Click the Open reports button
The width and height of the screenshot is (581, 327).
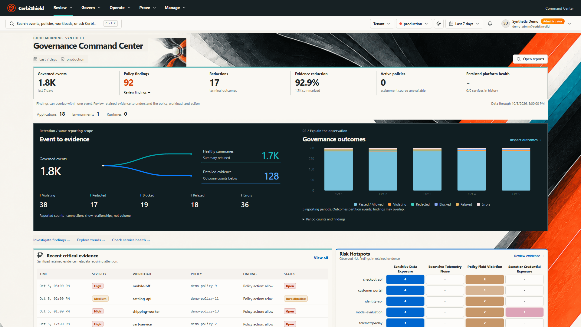tap(530, 59)
